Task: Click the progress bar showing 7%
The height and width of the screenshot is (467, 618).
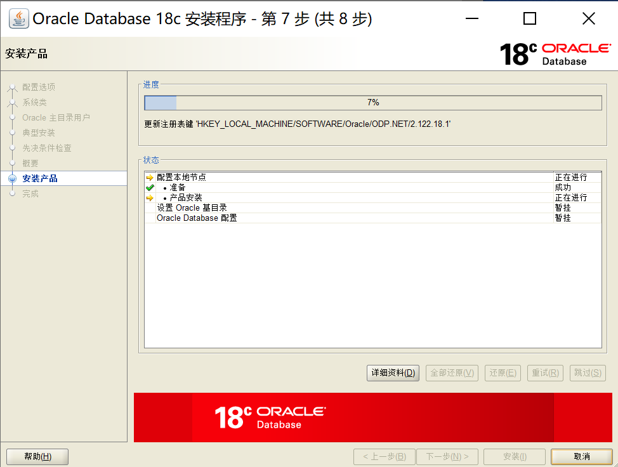Action: 373,102
